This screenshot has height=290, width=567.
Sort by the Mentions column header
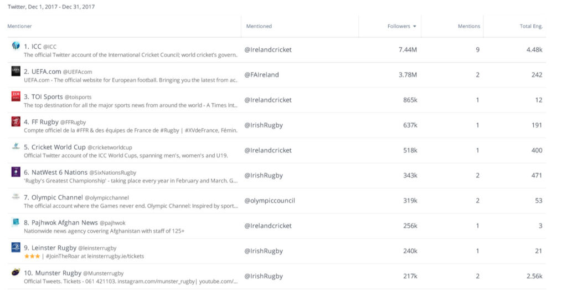(x=468, y=26)
